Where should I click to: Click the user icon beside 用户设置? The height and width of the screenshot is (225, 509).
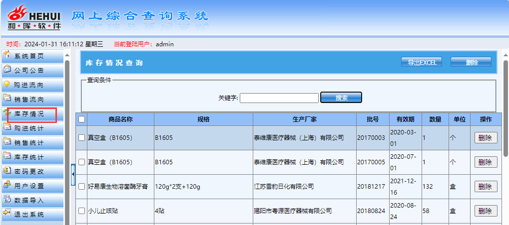click(7, 185)
